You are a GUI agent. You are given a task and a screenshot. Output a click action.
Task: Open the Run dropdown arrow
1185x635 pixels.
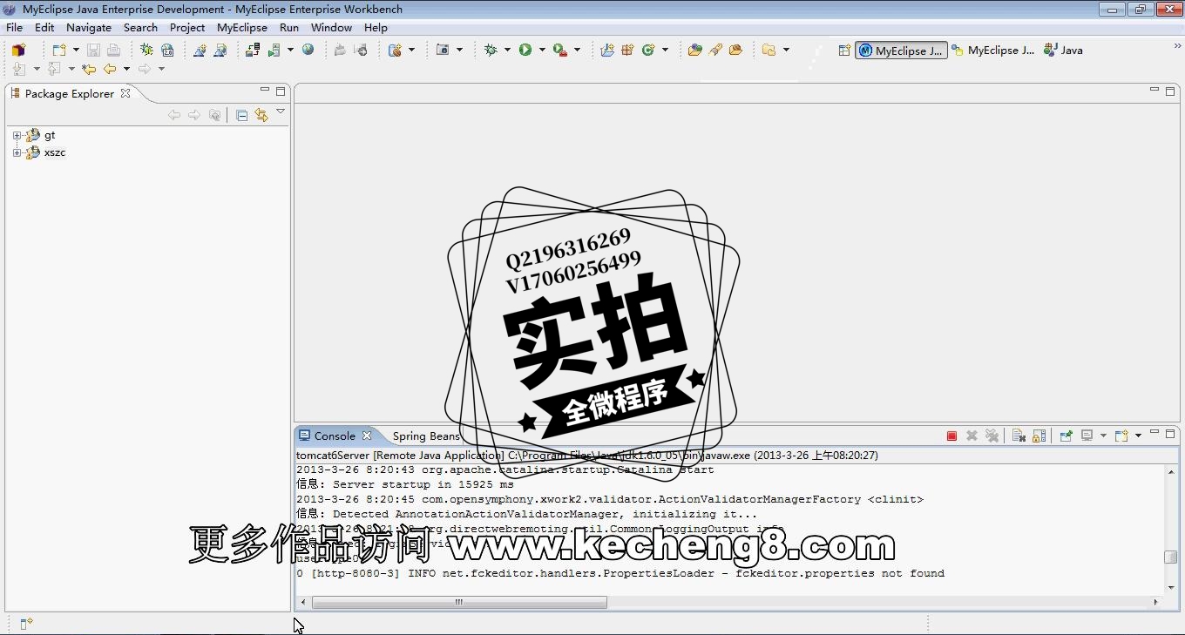pos(542,50)
